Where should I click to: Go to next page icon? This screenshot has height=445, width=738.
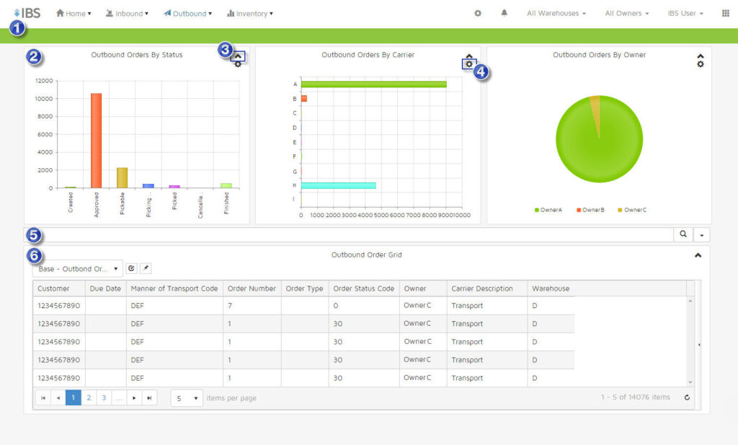point(134,398)
